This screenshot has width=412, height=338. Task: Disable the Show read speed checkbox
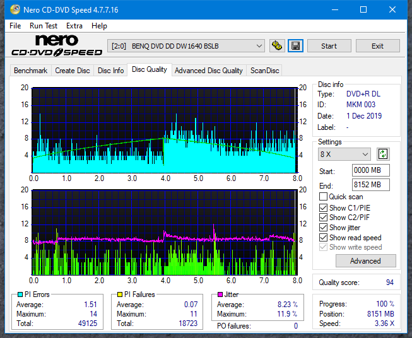(x=324, y=238)
